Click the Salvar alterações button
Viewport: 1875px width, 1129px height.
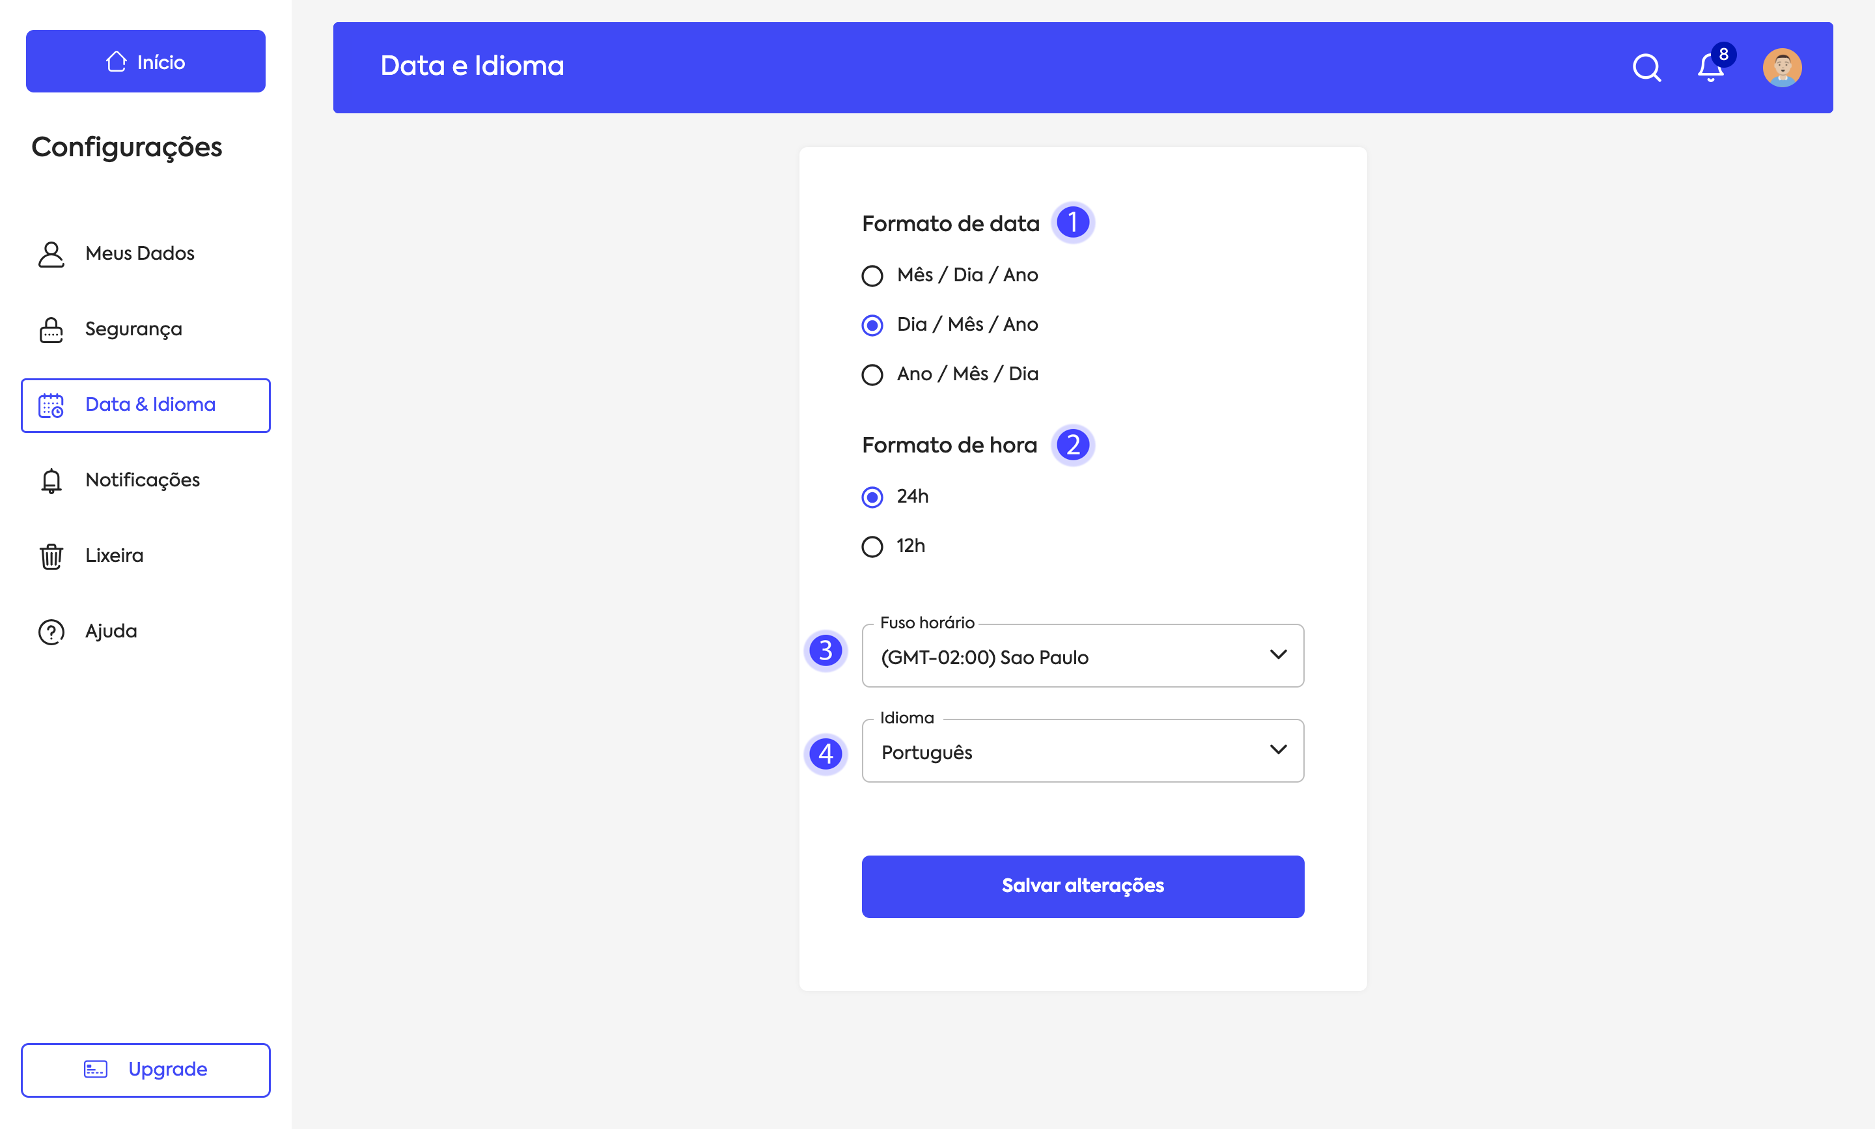[x=1083, y=886]
